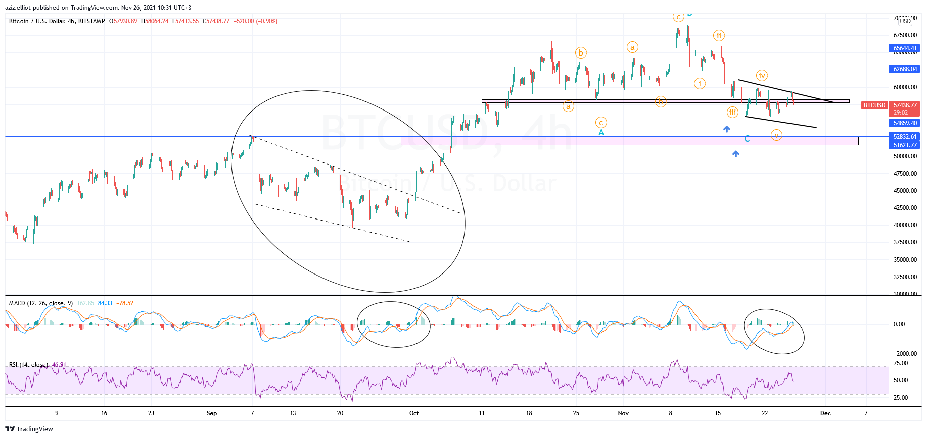Image resolution: width=927 pixels, height=438 pixels.
Task: Click the Oct label on the date axis
Action: pyautogui.click(x=414, y=413)
